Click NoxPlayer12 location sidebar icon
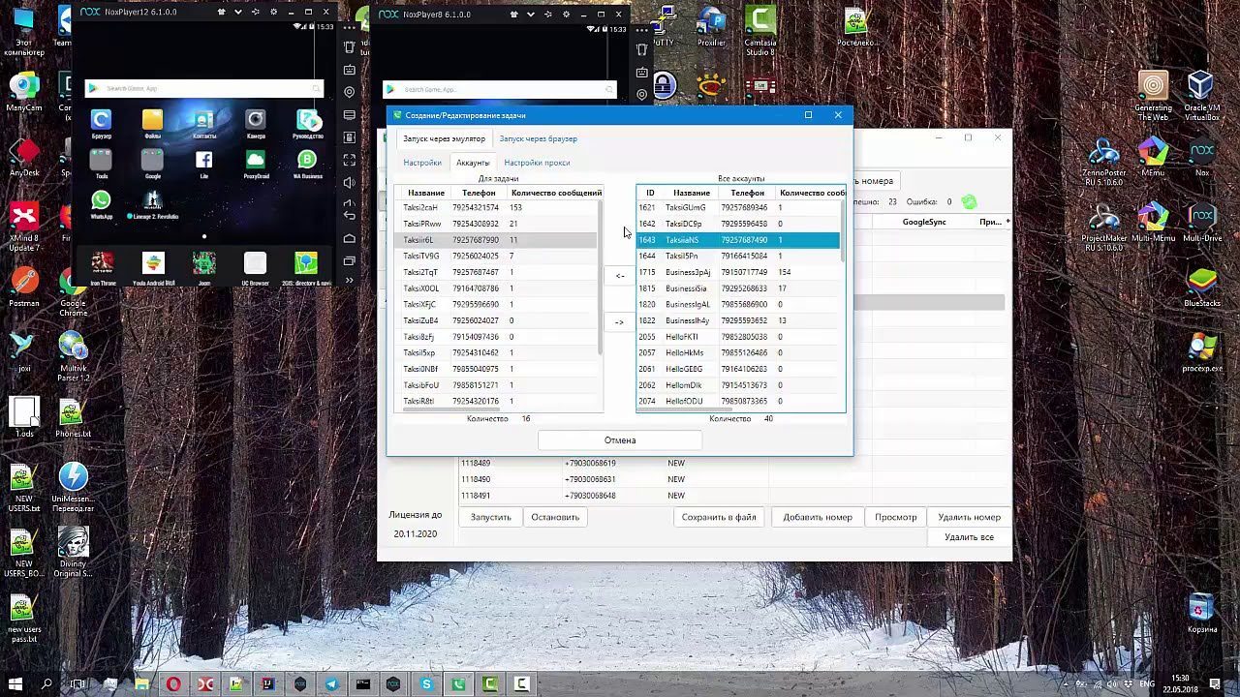The width and height of the screenshot is (1240, 697). (x=350, y=92)
